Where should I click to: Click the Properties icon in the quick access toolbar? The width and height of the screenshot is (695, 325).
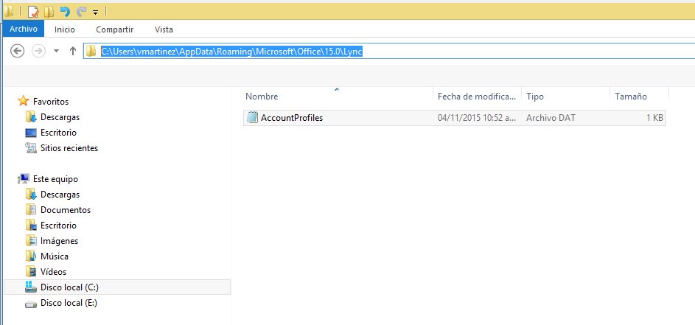pos(33,11)
